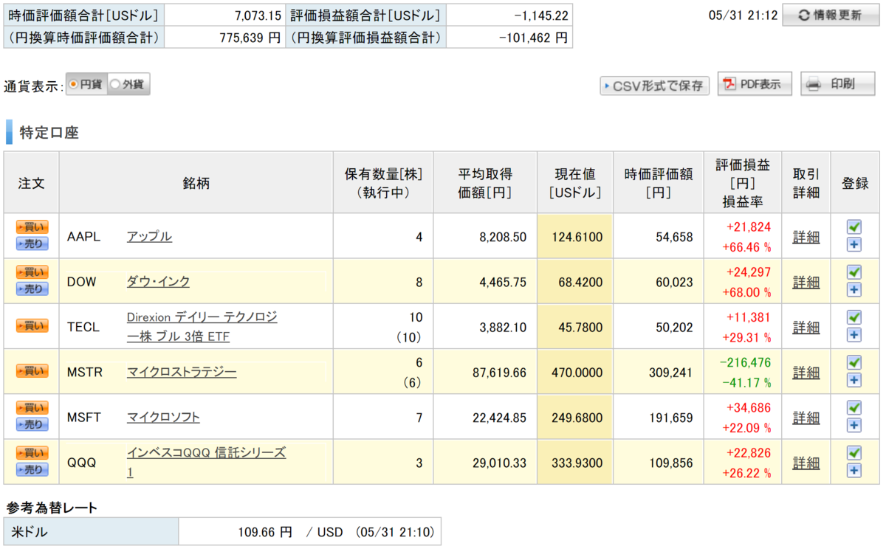Click the 銘柄 column header
Image resolution: width=886 pixels, height=546 pixels.
point(196,183)
